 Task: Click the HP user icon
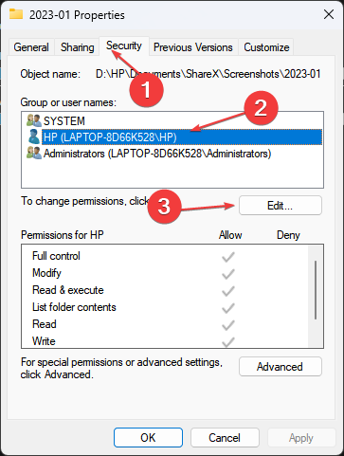[34, 137]
